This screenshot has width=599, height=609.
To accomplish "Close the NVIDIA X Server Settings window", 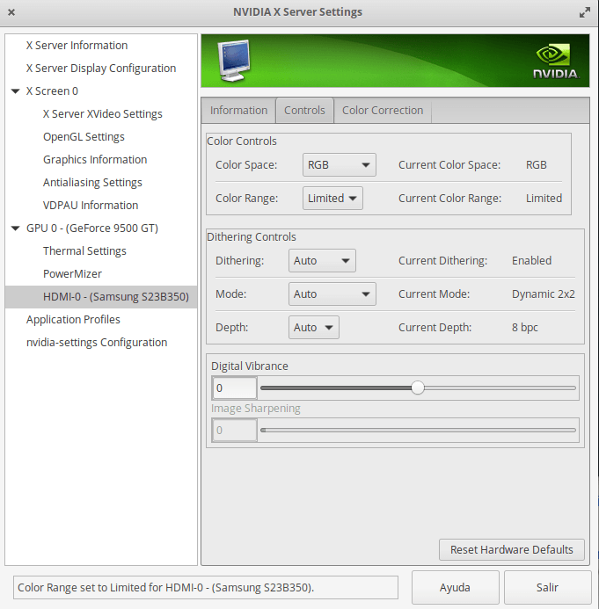I will (12, 12).
